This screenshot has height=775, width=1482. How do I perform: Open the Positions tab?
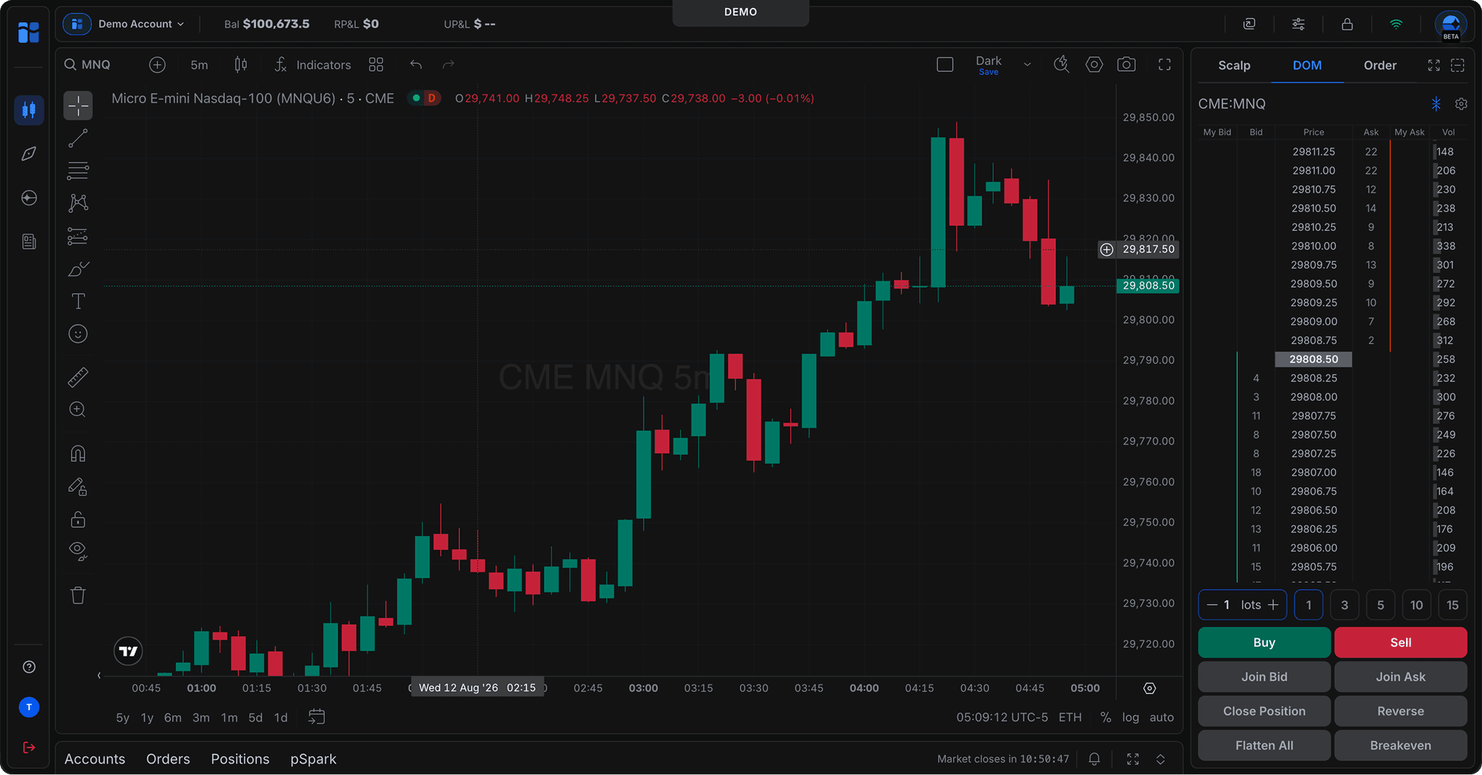[x=240, y=759]
